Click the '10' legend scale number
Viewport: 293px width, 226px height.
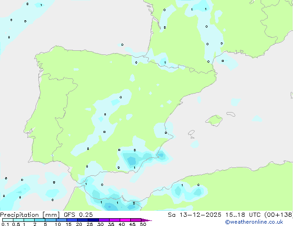point(58,224)
